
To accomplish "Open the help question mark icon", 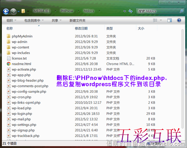I will [x=179, y=20].
